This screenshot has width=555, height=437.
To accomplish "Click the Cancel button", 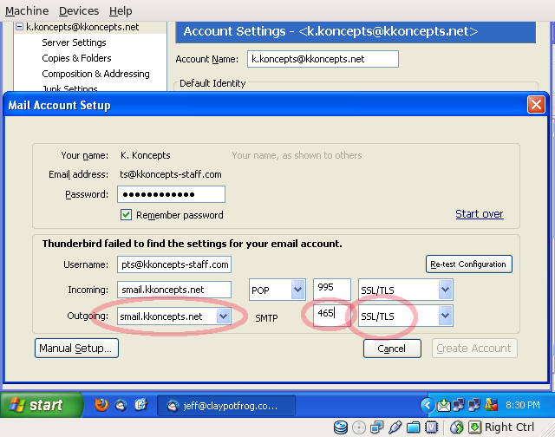I will click(392, 349).
